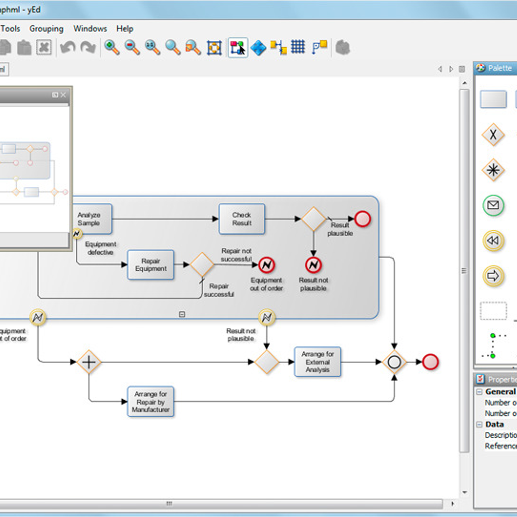The image size is (517, 517).
Task: Select the parallel gateway plus node
Action: pyautogui.click(x=89, y=362)
